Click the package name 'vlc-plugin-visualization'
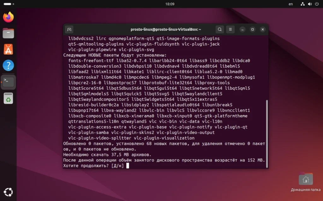This screenshot has height=201, width=323. click(164, 138)
